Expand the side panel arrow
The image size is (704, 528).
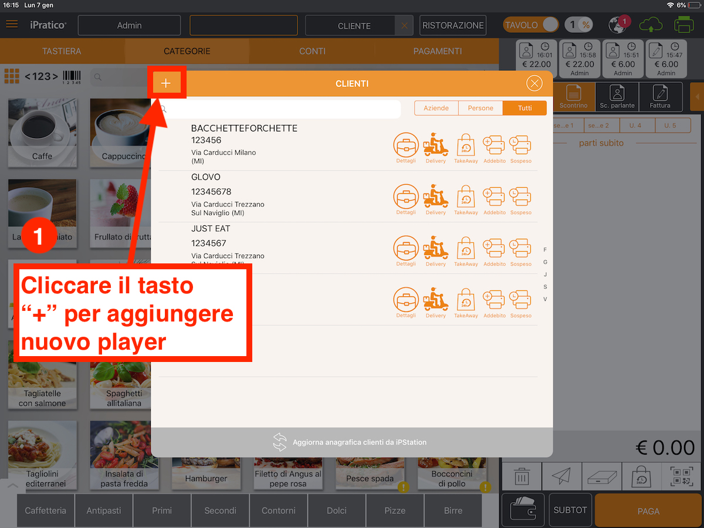pos(697,96)
